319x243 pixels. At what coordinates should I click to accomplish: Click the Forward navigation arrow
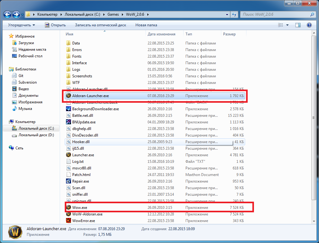(16, 14)
